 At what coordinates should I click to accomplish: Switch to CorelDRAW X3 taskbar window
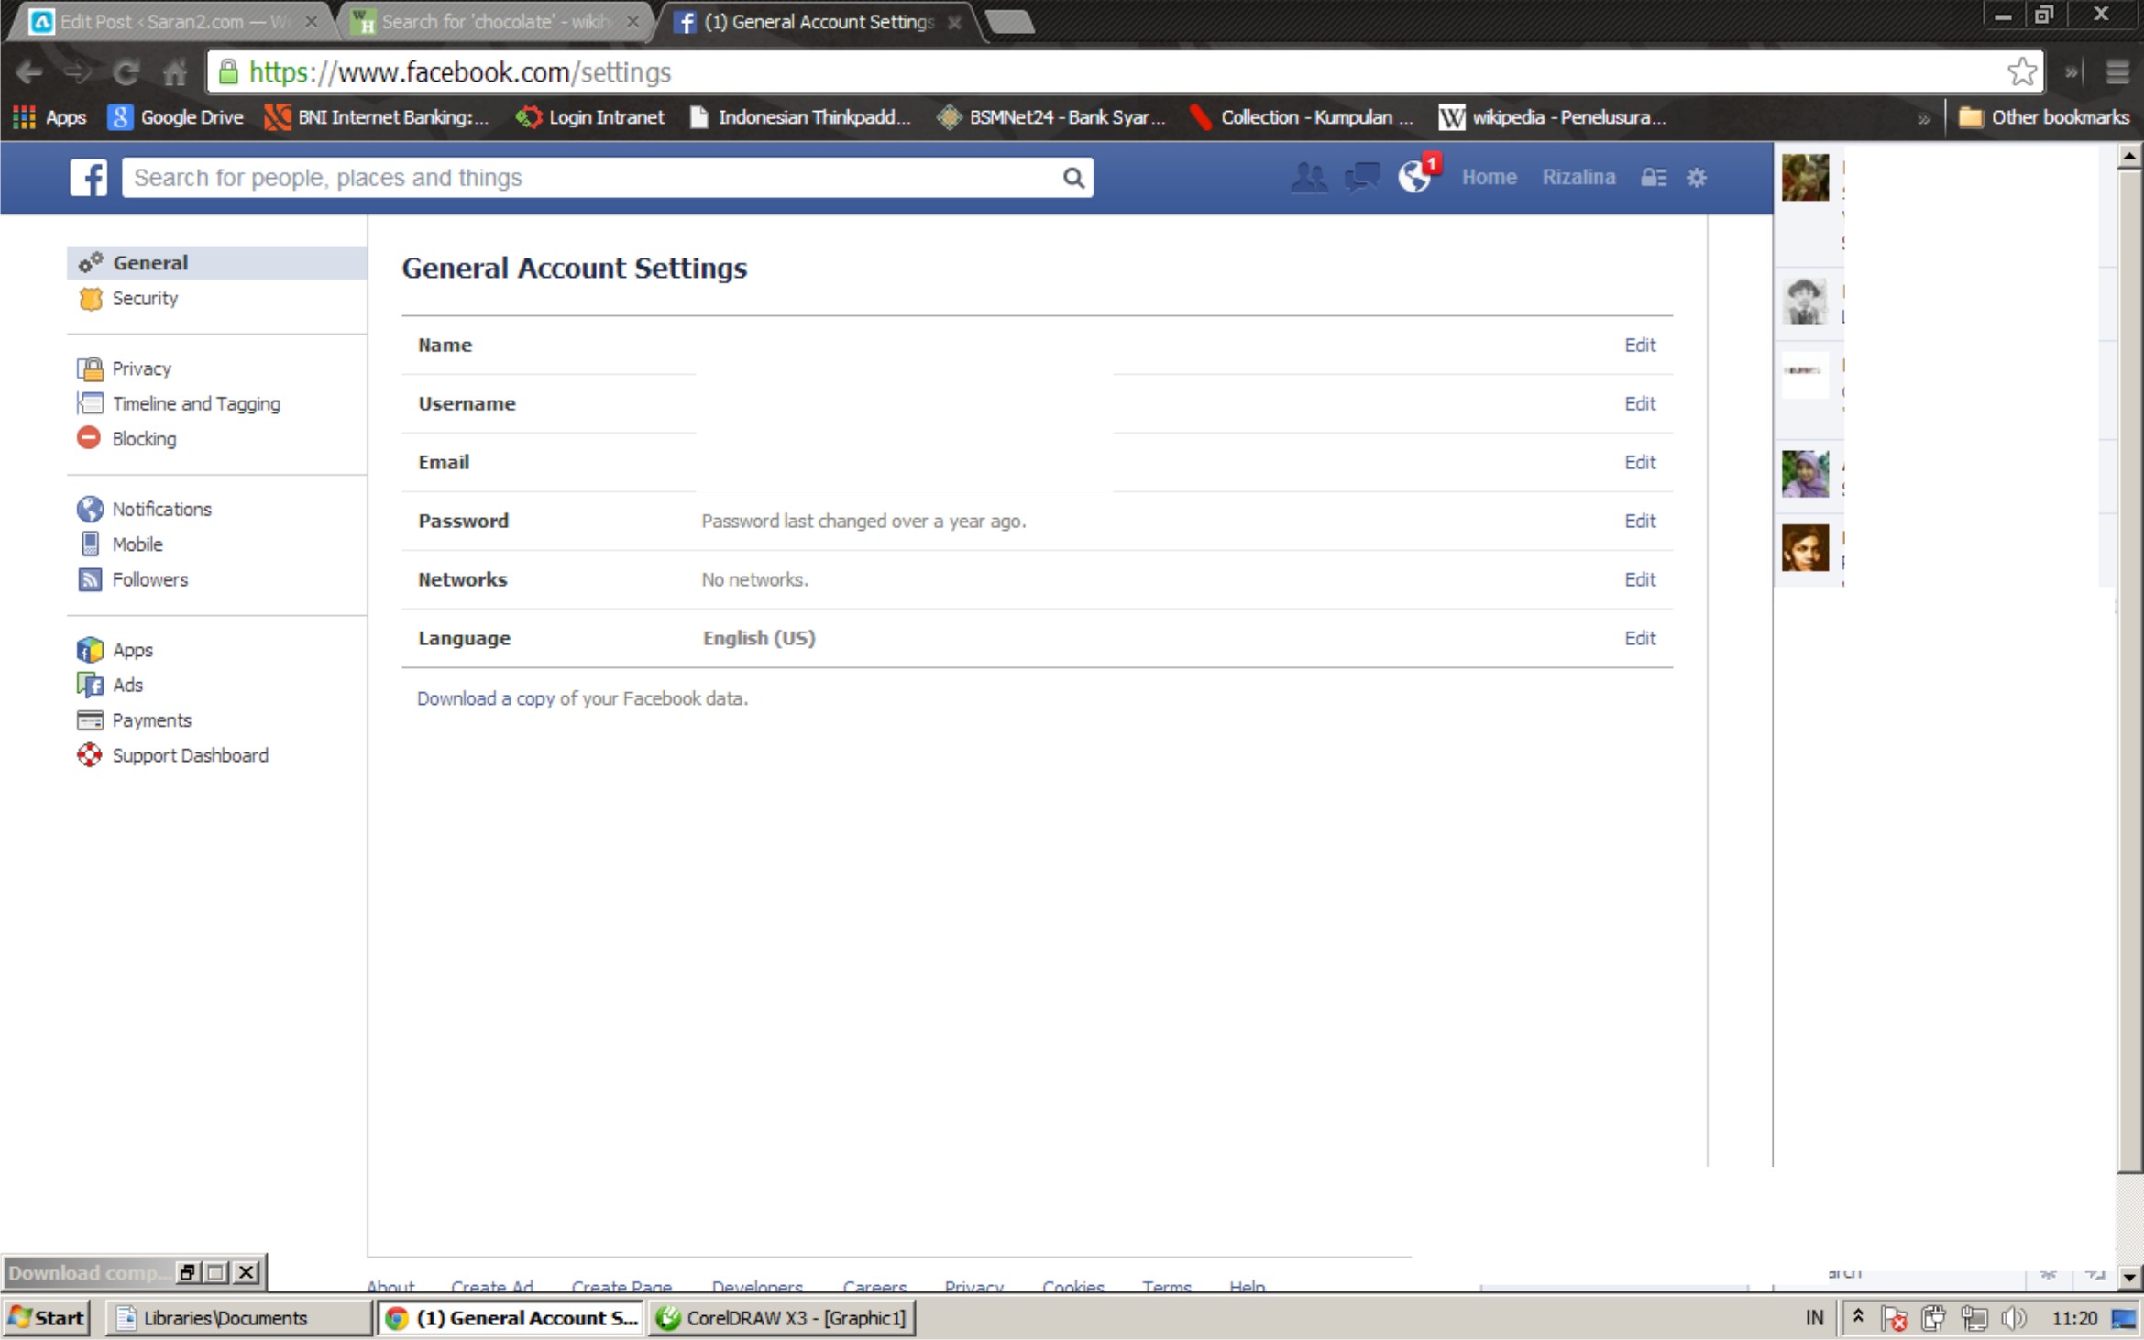(782, 1317)
